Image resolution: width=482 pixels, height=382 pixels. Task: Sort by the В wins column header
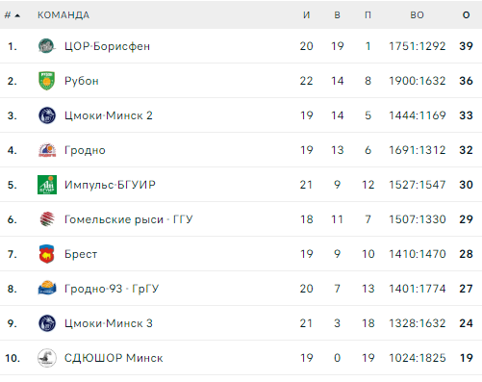337,15
